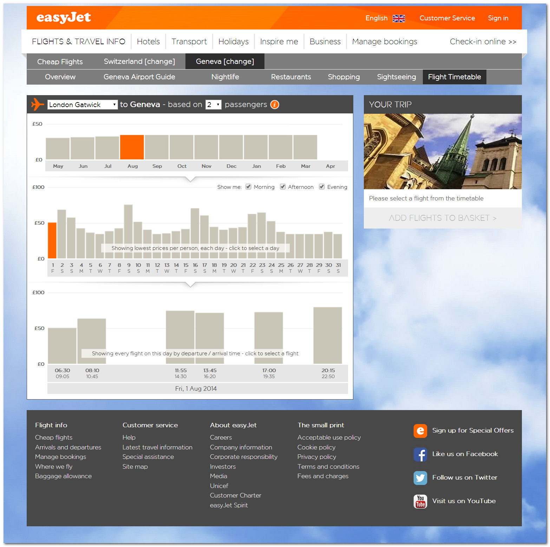Open the Holidays menu
Screen dimensions: 550x547
pos(234,41)
